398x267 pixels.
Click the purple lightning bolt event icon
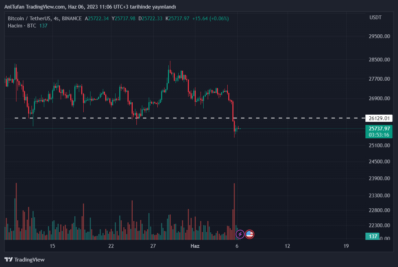pos(240,234)
